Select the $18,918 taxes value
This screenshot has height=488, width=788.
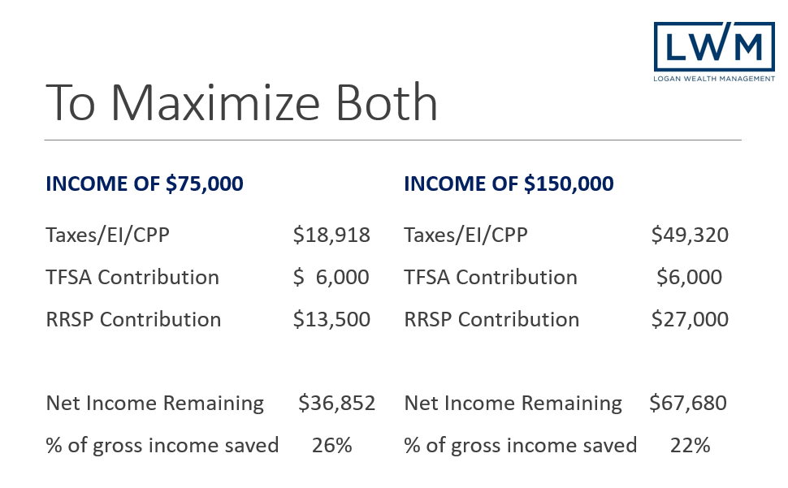(331, 235)
